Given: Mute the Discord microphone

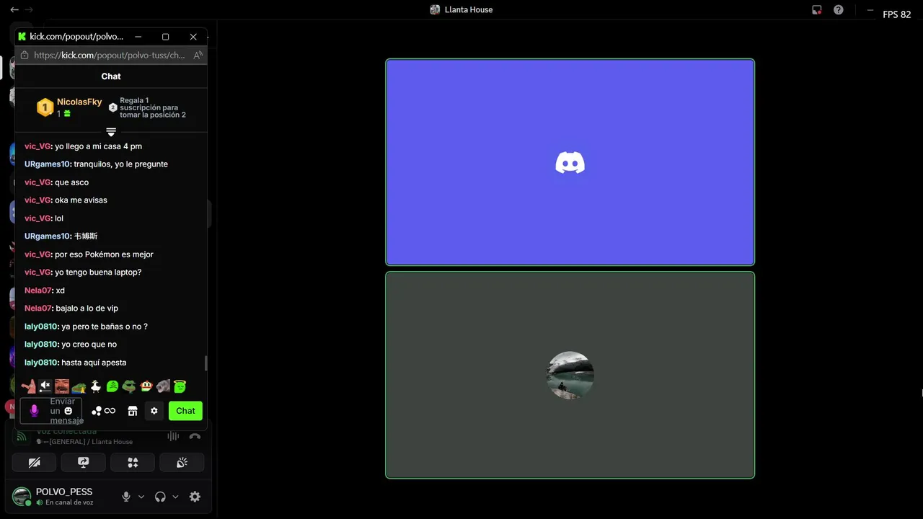Looking at the screenshot, I should pos(126,497).
